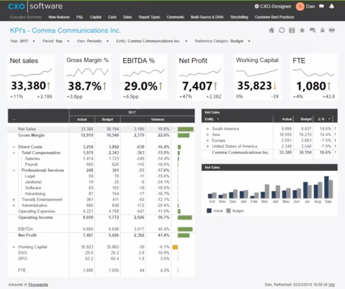The image size is (345, 289).
Task: Open the Δ % column dropdown arrow
Action: click(329, 119)
